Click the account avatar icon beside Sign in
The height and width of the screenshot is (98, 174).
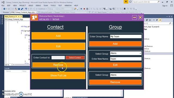[172, 5]
